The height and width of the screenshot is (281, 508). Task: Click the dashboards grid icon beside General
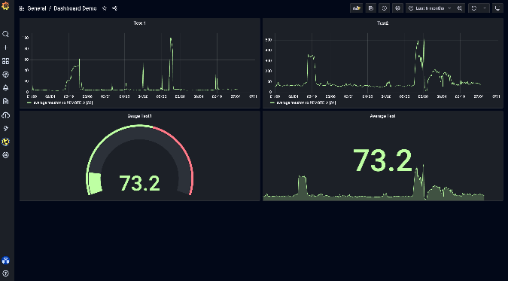coord(22,8)
